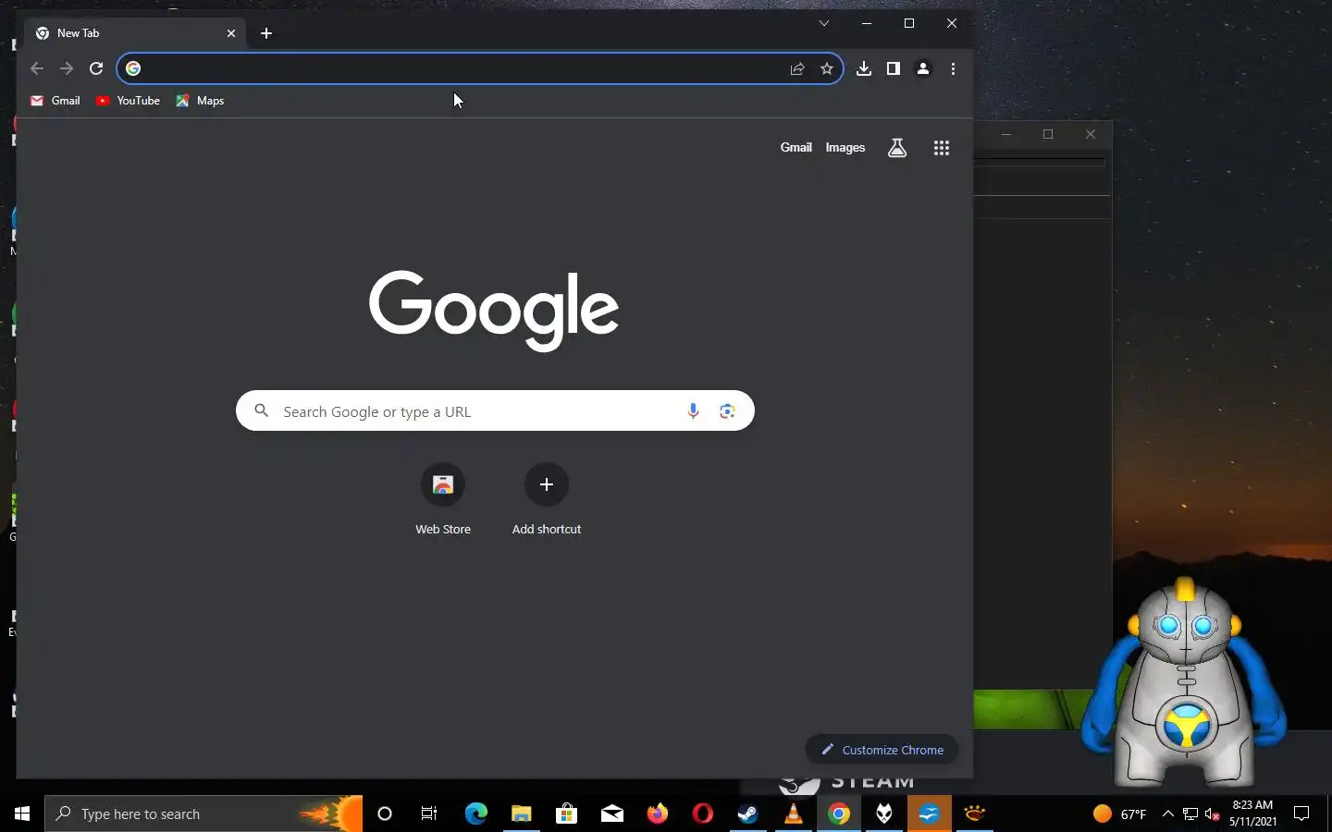Open the Windows Start menu
This screenshot has height=832, width=1332.
point(22,814)
